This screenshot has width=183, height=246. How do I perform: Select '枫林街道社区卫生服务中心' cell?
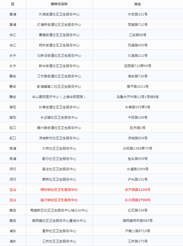click(59, 45)
